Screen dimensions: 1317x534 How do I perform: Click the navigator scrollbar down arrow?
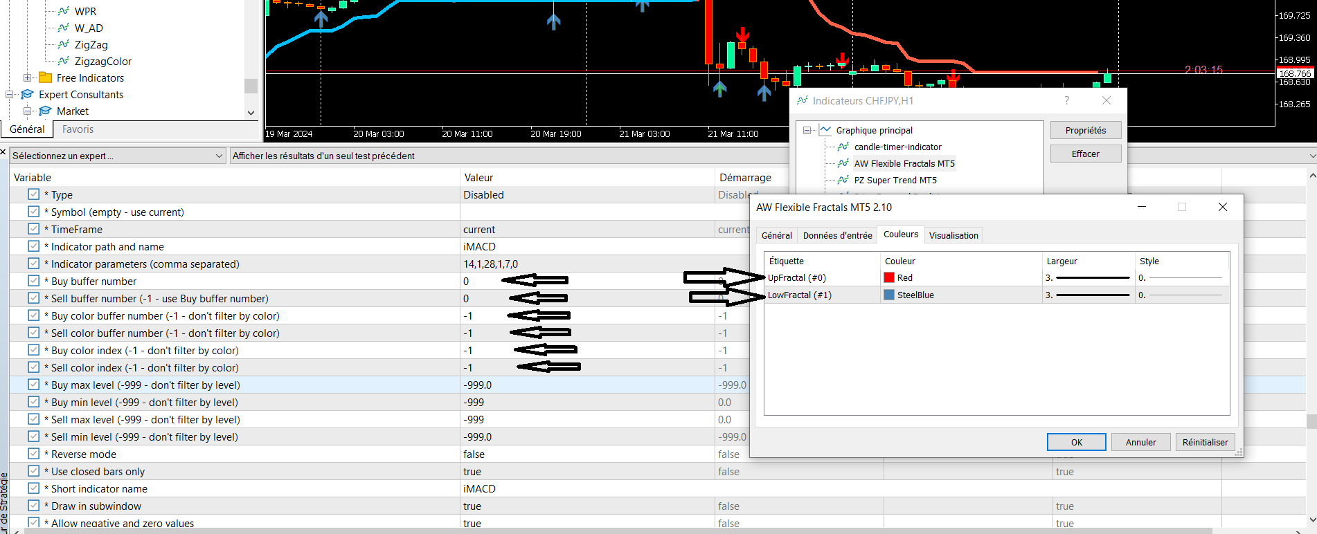(251, 113)
